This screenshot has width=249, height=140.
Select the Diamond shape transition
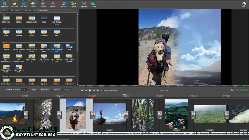19,33
